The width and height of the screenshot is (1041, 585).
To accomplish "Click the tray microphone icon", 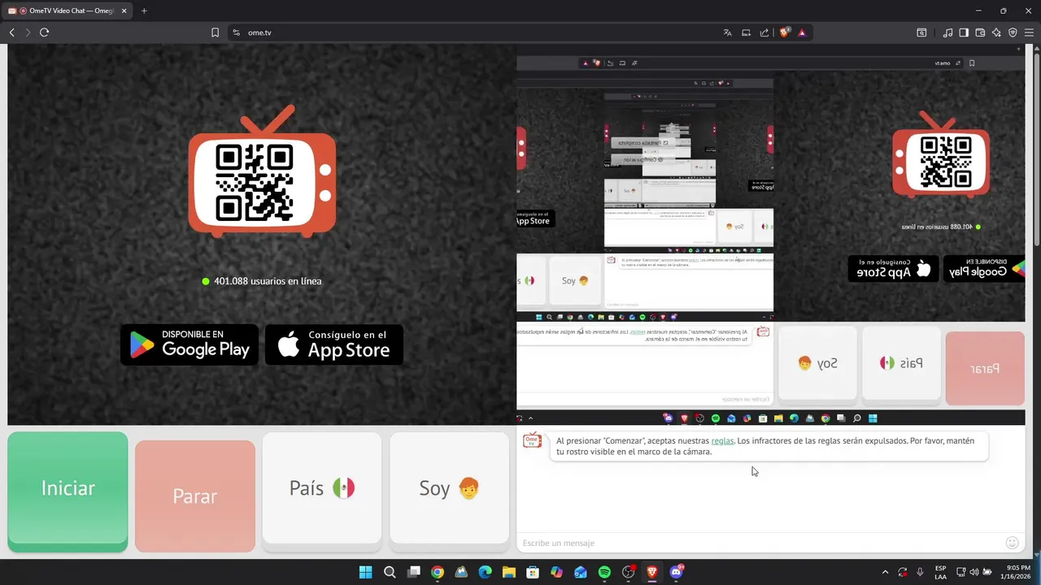I will 920,572.
